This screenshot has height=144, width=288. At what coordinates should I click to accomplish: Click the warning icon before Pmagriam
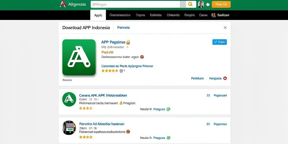(x=121, y=103)
